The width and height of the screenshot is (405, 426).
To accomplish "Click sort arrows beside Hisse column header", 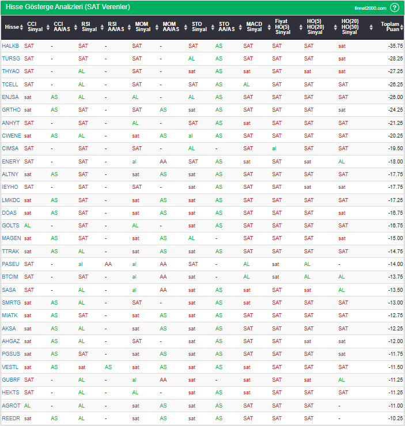I will pyautogui.click(x=22, y=27).
